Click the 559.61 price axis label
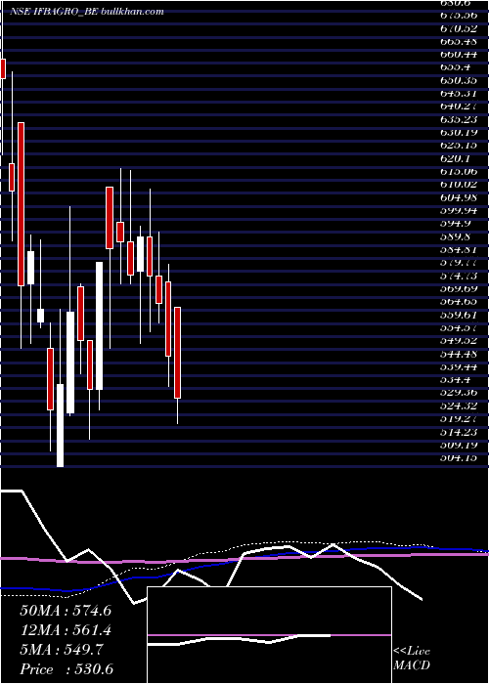 click(458, 315)
